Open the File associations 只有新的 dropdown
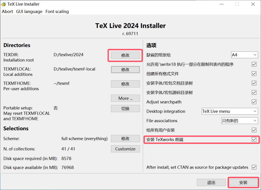261x190 pixels. point(240,121)
